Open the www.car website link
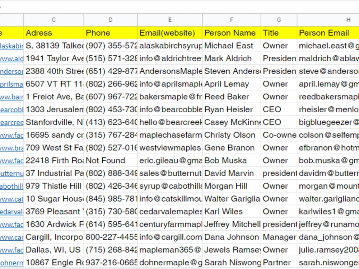 pos(11,237)
